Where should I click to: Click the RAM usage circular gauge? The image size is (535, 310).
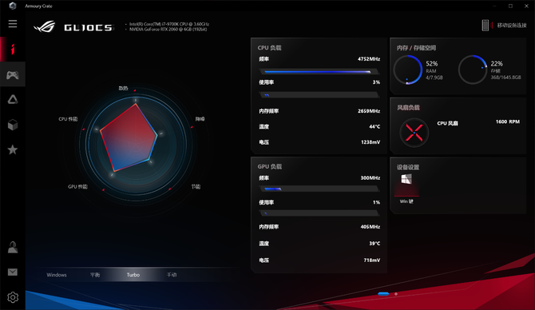408,70
